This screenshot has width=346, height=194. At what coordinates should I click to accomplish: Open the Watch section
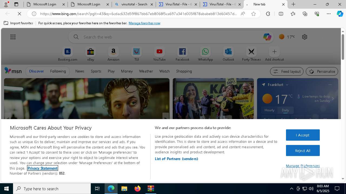[x=165, y=71]
